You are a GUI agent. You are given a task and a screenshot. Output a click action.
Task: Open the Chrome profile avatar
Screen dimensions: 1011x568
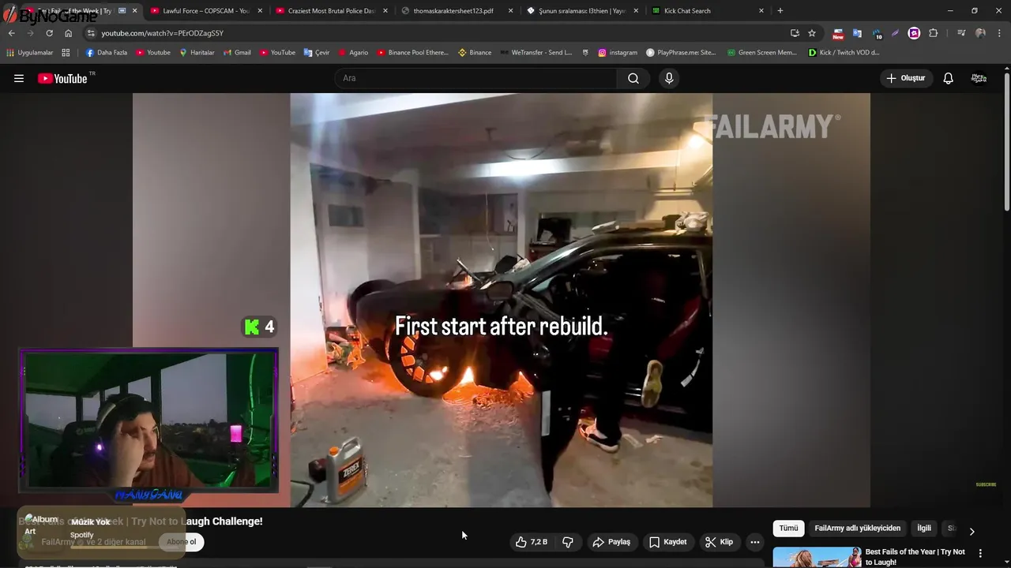[980, 33]
